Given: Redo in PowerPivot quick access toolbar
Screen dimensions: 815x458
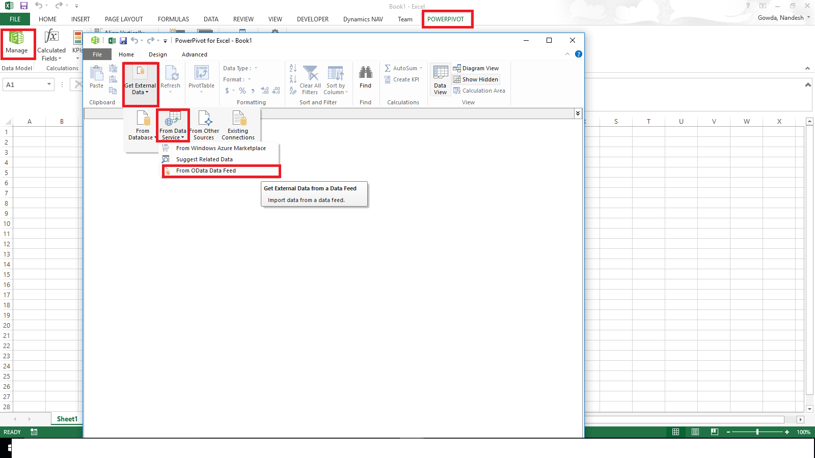Looking at the screenshot, I should point(151,41).
